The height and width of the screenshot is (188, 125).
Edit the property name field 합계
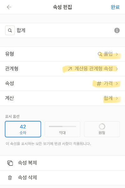point(65,30)
